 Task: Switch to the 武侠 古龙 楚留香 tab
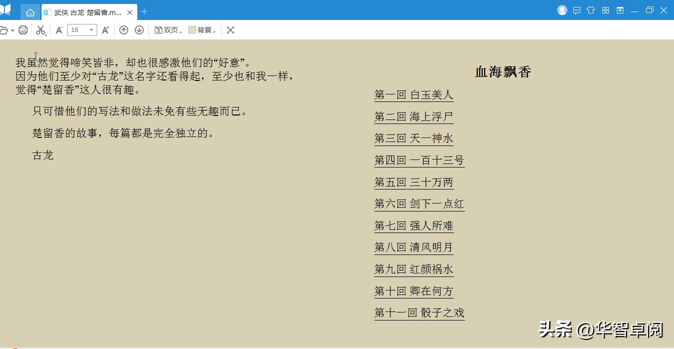coord(85,11)
